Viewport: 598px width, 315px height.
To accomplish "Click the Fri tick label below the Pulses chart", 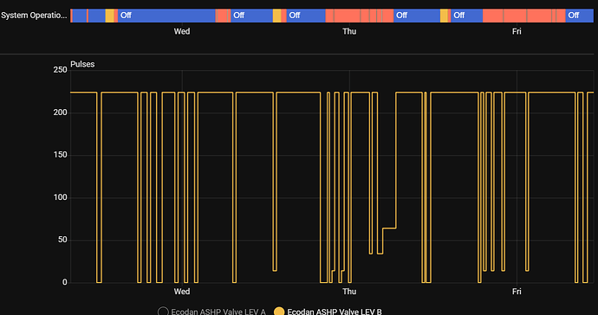I will (x=517, y=292).
